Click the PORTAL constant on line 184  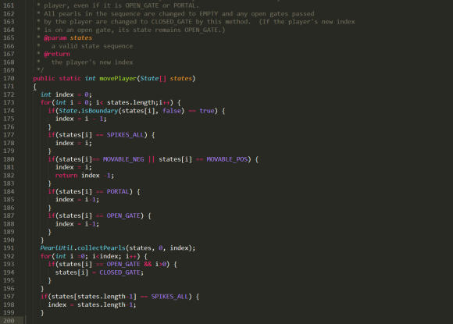coord(118,191)
